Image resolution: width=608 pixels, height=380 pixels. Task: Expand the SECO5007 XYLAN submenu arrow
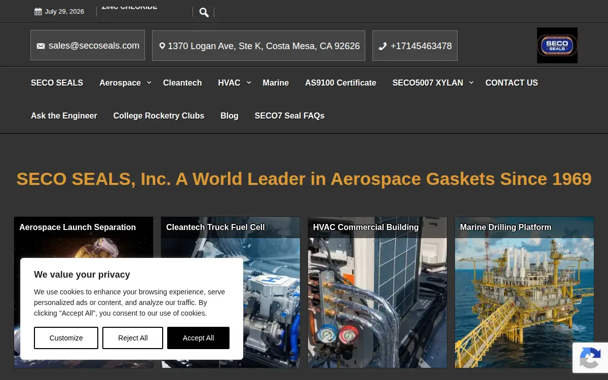(471, 83)
